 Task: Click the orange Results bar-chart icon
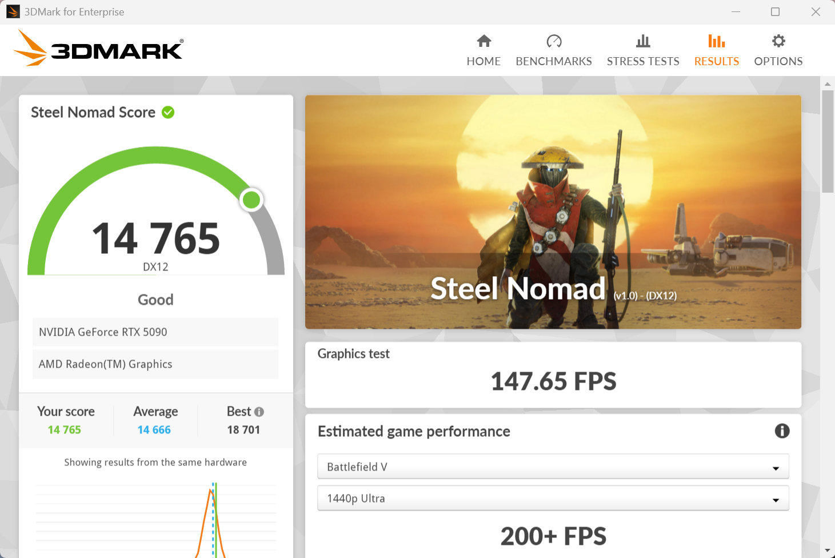pos(716,41)
